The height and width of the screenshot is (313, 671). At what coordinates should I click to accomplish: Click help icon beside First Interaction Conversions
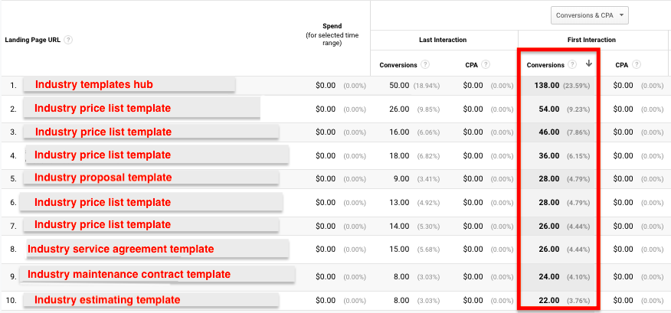571,64
